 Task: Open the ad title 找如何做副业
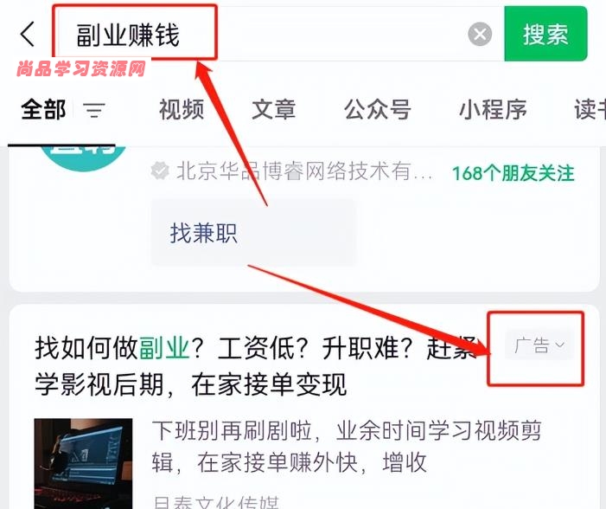click(x=255, y=366)
